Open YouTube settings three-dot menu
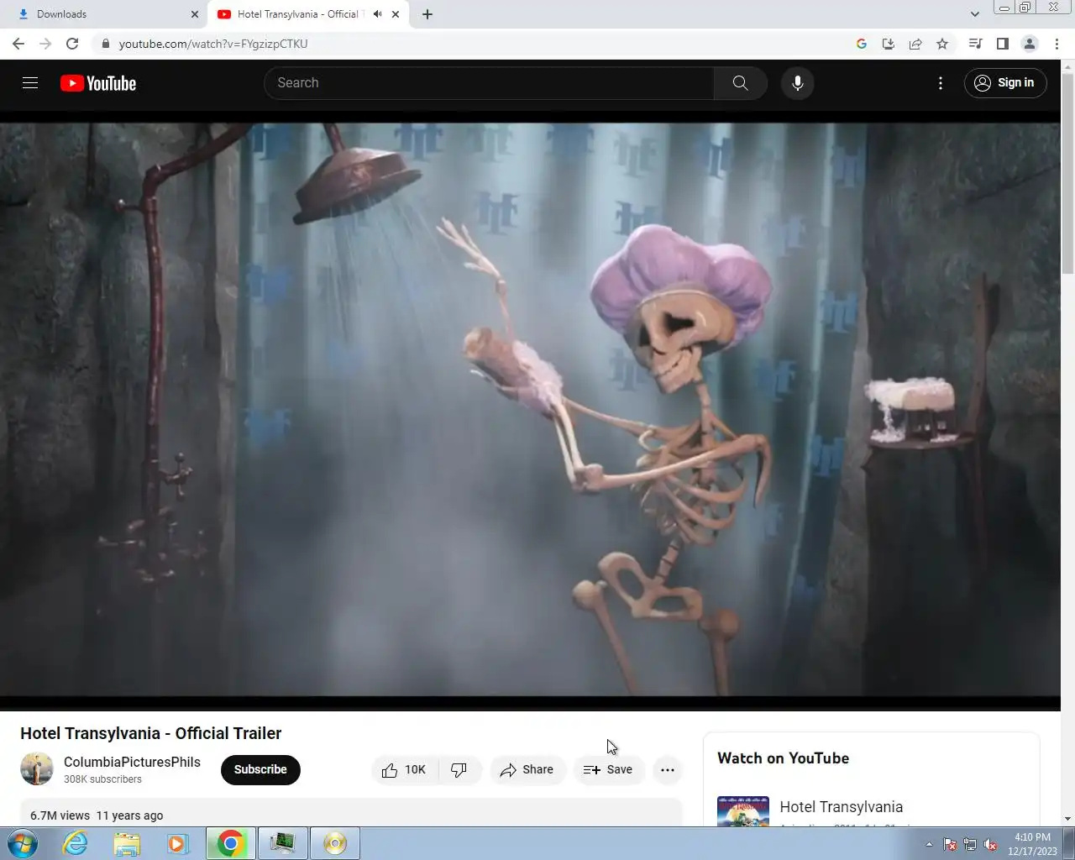The image size is (1075, 860). click(941, 83)
